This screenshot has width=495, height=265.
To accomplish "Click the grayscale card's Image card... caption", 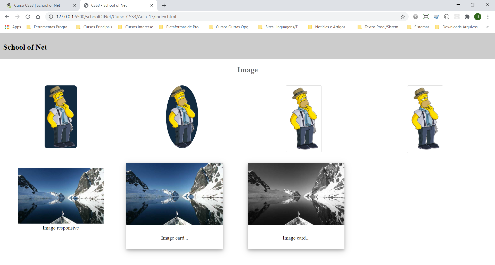I will 296,238.
